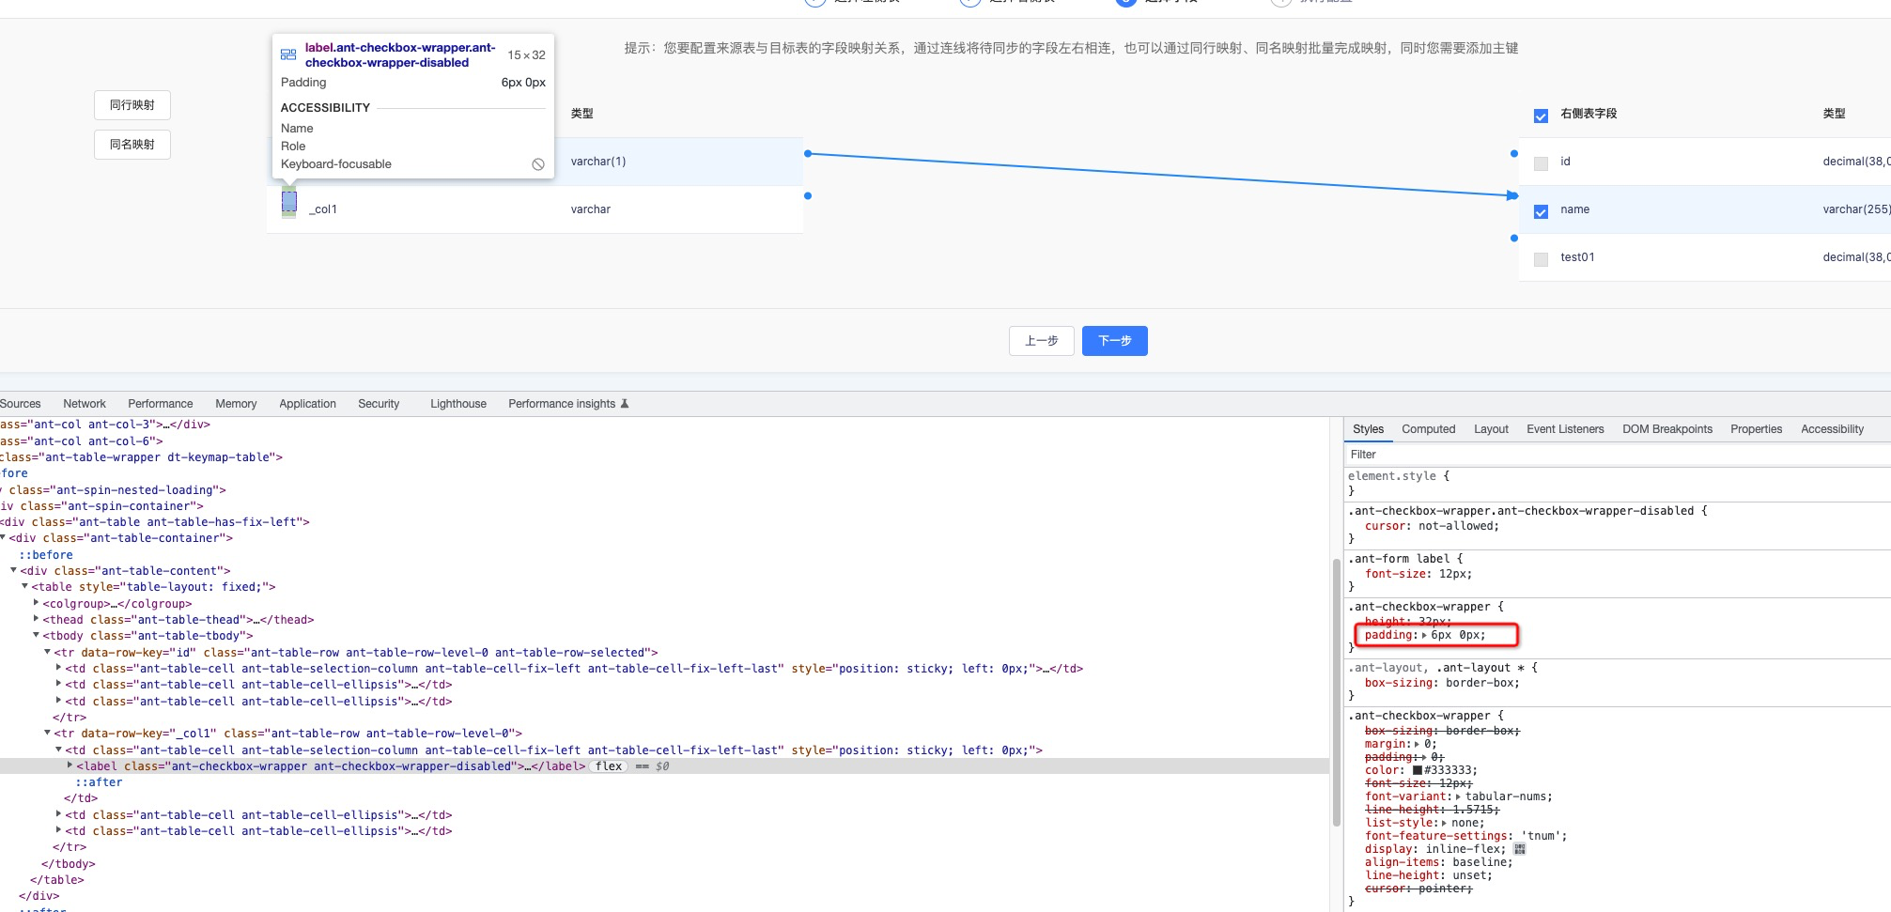
Task: Collapse the tr data-row-key="id" node
Action: tap(47, 652)
